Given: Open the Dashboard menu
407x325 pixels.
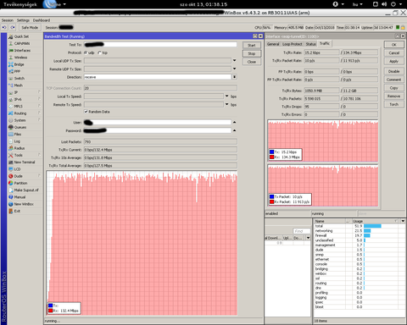Looking at the screenshot, I should 42,20.
